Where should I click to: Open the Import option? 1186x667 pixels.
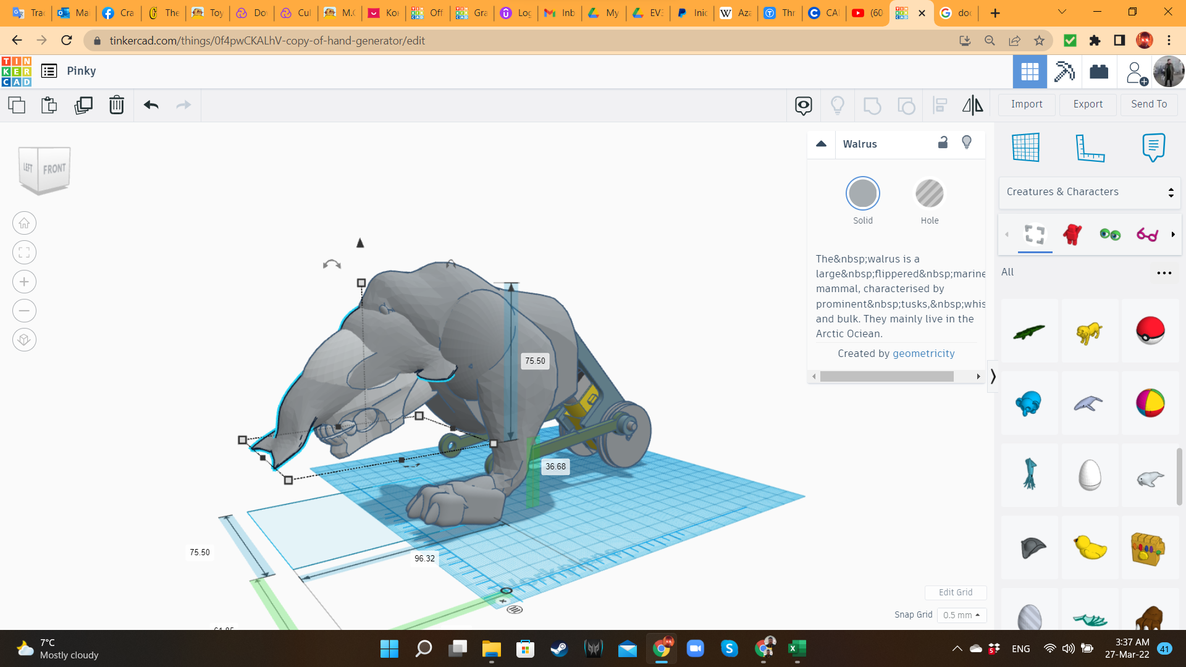coord(1026,104)
